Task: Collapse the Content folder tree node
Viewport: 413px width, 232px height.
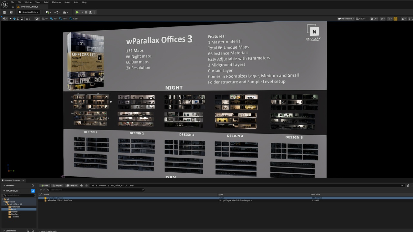Action: 5,202
